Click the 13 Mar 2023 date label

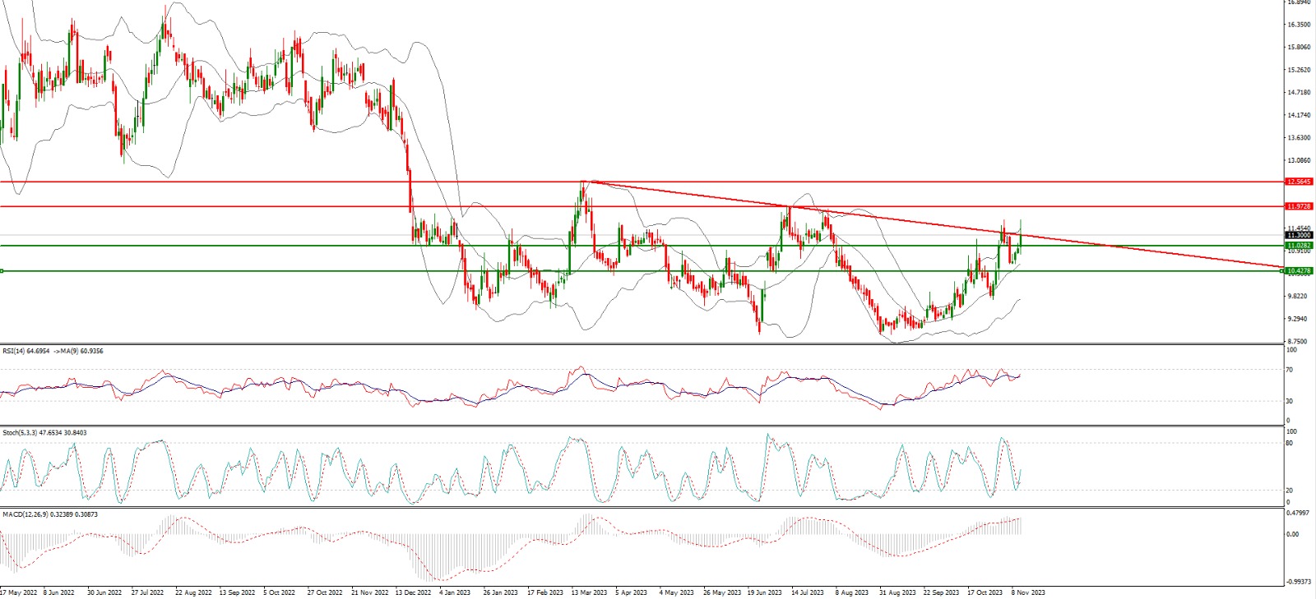[x=590, y=592]
